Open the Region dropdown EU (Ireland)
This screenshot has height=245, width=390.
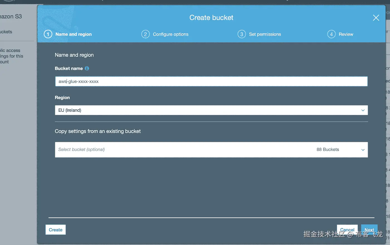[211, 110]
